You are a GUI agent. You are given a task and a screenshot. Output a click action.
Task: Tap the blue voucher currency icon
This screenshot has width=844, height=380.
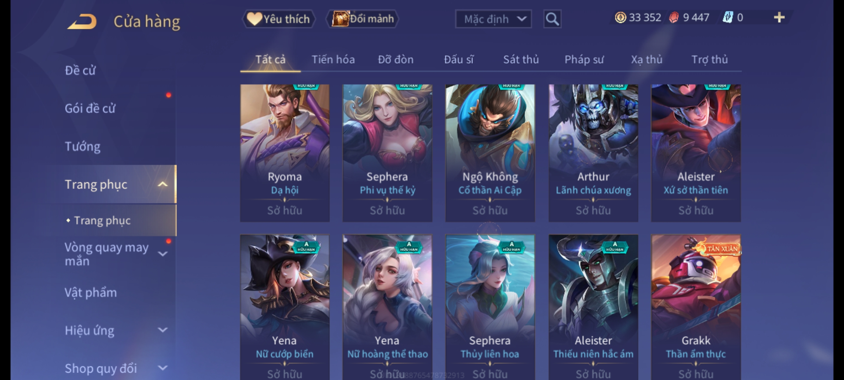tap(727, 18)
